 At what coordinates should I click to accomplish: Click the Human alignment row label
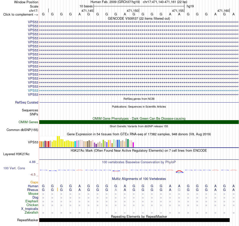coord(33,186)
